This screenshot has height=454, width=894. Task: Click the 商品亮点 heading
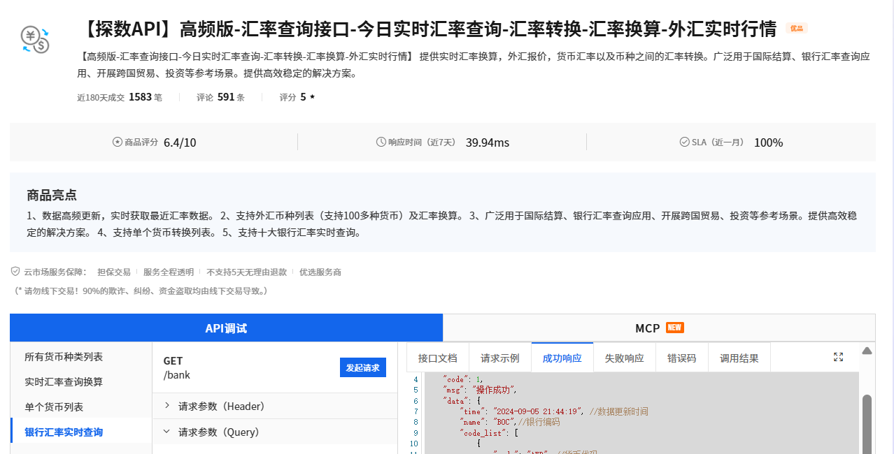[52, 195]
